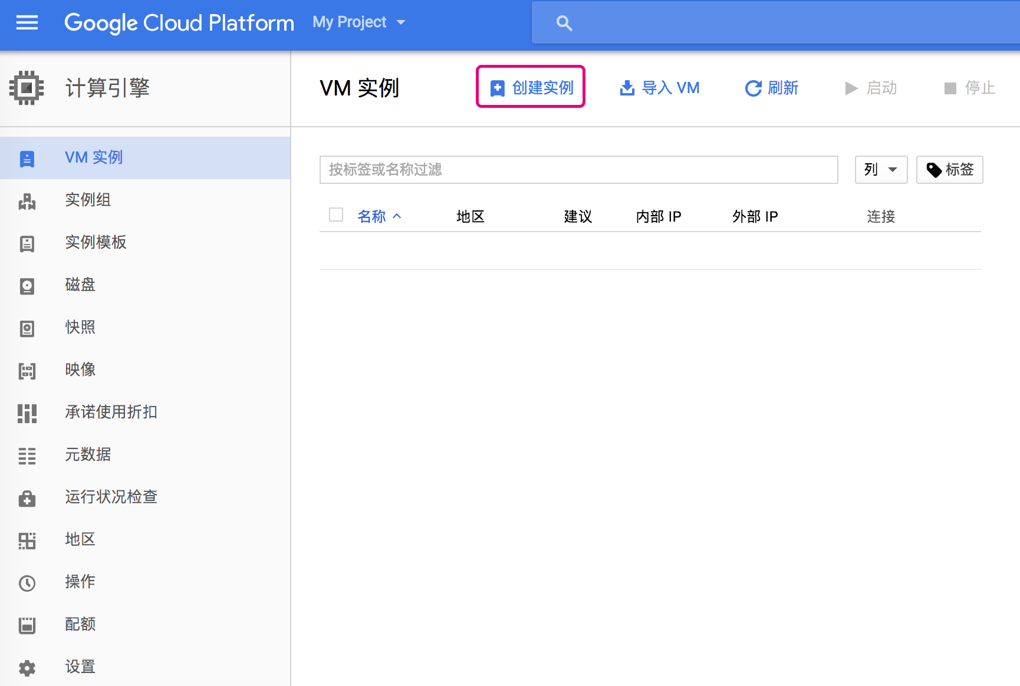Image resolution: width=1020 pixels, height=686 pixels.
Task: Click the 创建实例 plus icon
Action: [498, 88]
